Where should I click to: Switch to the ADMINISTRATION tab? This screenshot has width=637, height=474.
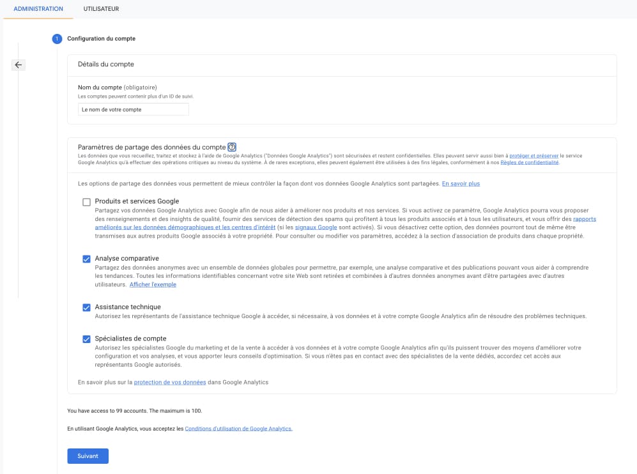(x=38, y=9)
